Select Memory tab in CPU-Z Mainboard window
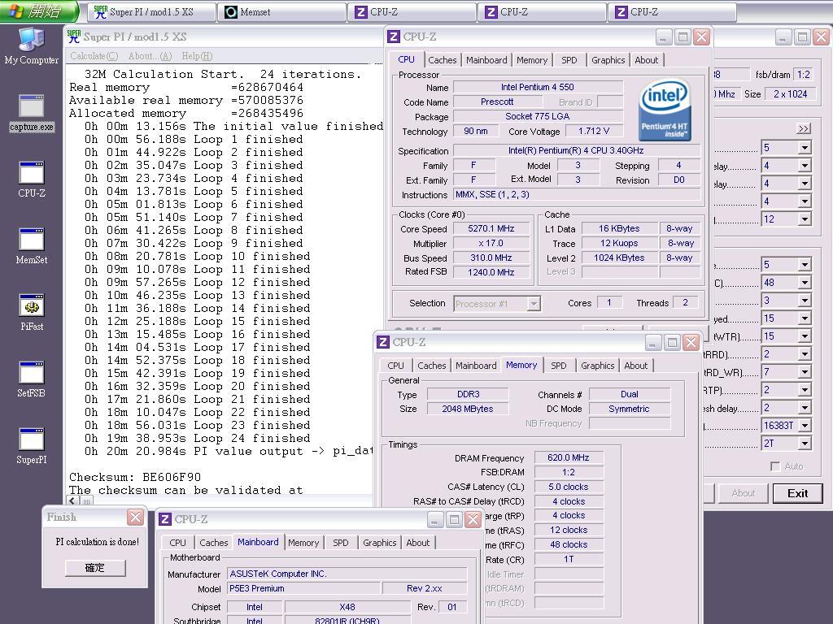 (303, 543)
